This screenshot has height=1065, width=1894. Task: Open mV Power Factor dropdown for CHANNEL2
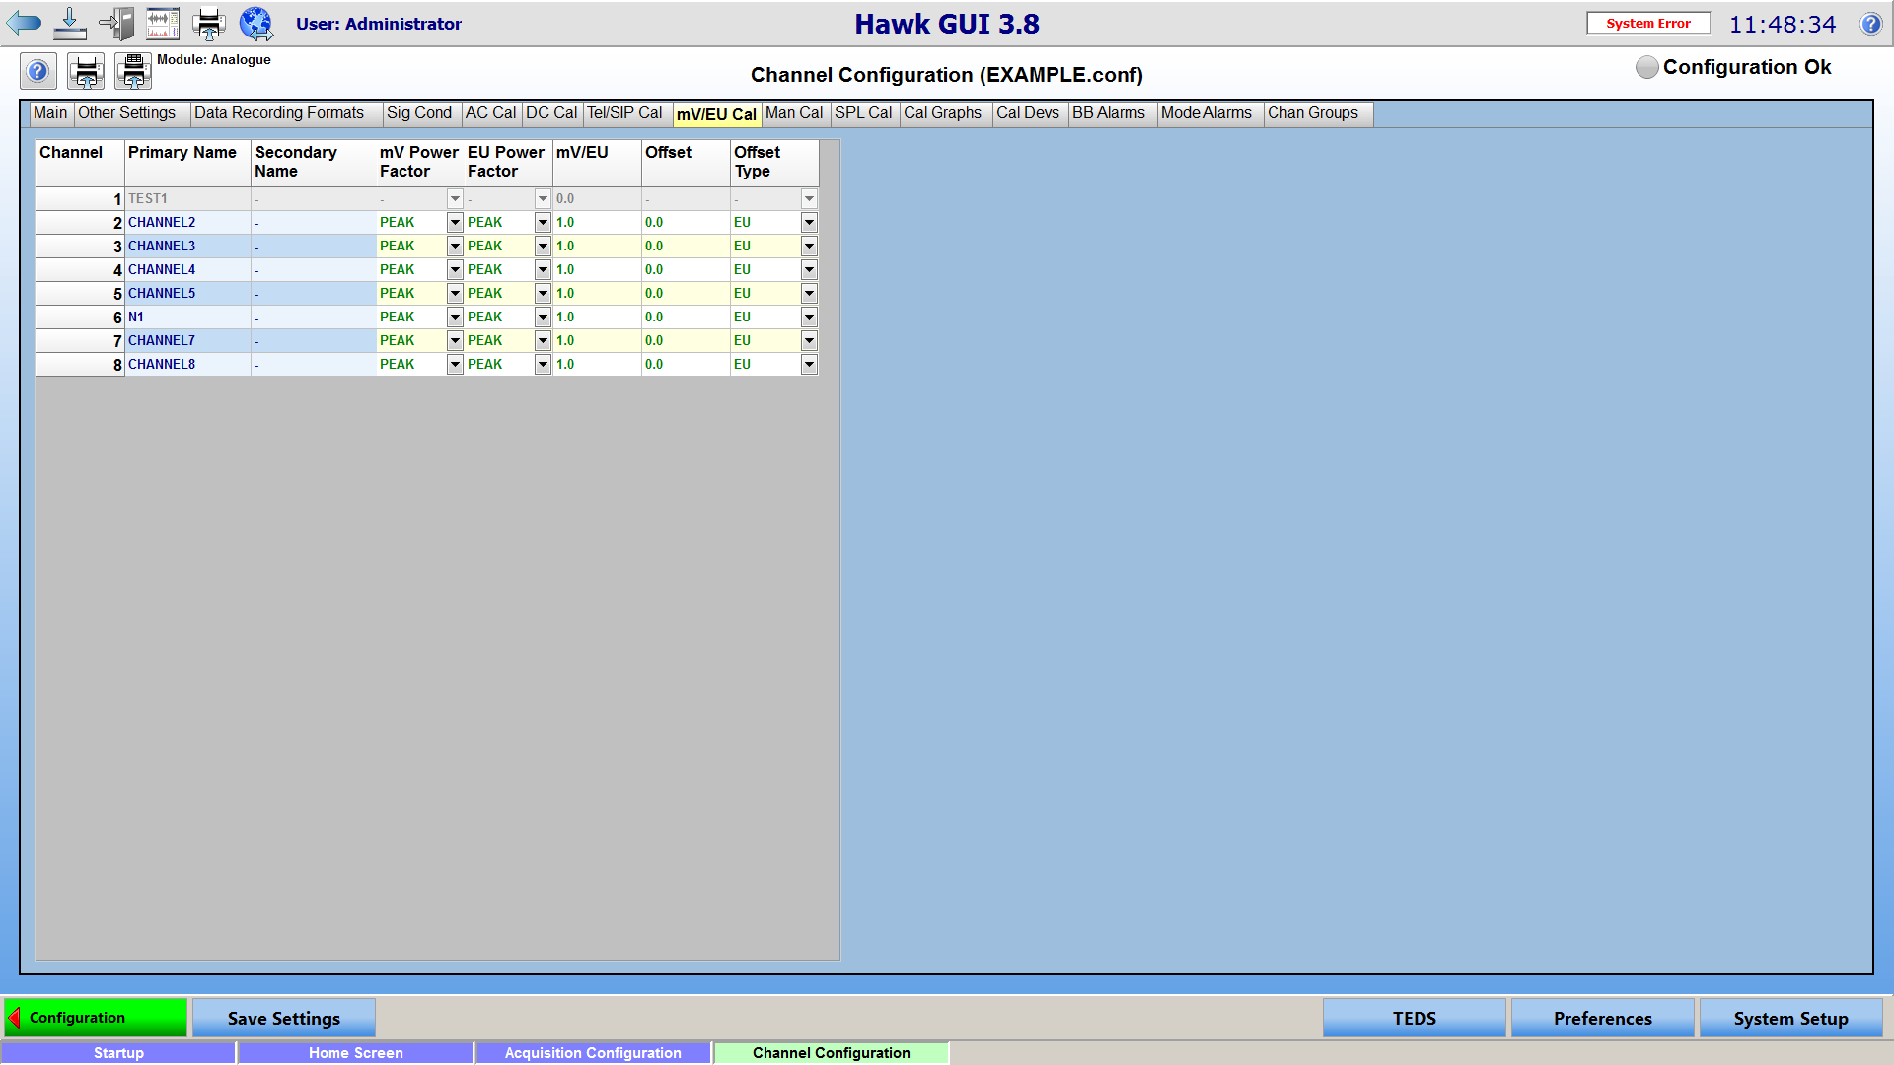click(455, 223)
